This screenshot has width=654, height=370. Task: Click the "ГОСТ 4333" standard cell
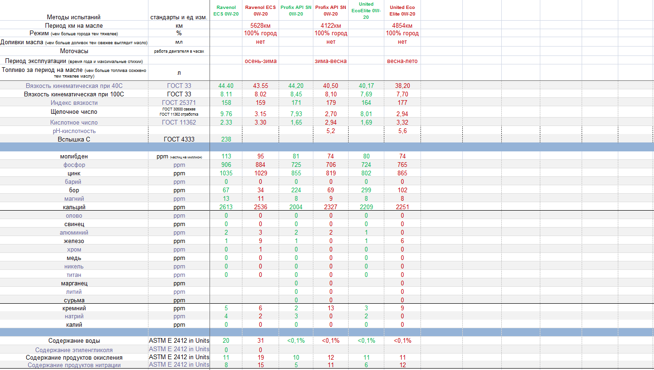[x=179, y=139]
